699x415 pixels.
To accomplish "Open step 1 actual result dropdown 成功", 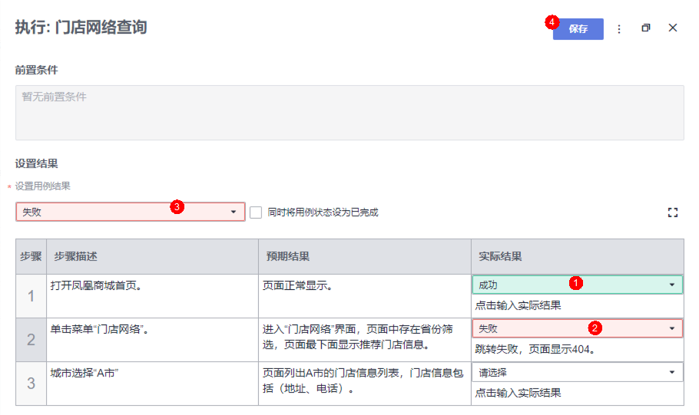I will [x=576, y=285].
